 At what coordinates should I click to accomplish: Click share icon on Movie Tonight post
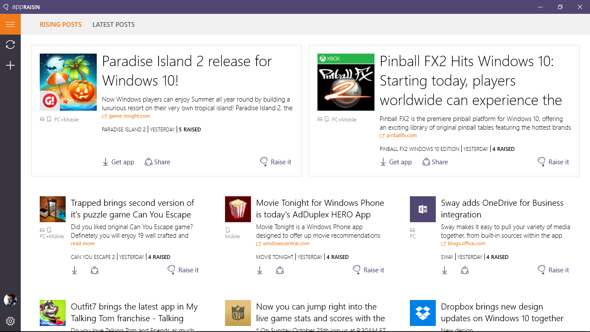[x=280, y=270]
